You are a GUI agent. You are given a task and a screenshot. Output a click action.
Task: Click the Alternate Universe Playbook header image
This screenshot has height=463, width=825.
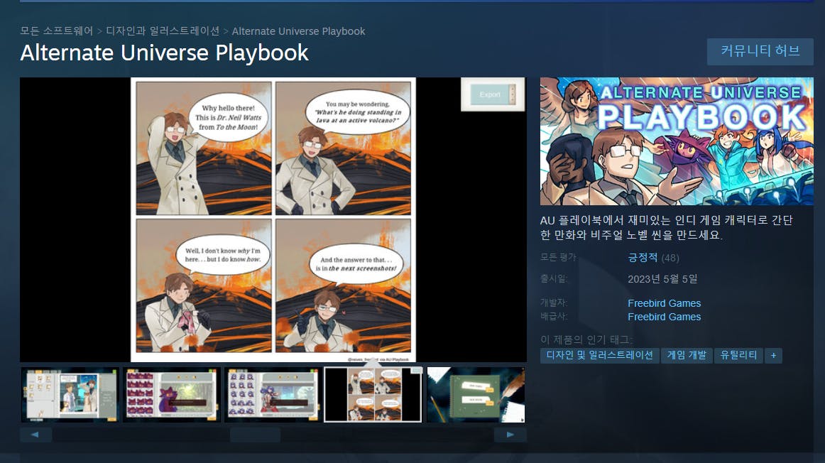point(677,141)
